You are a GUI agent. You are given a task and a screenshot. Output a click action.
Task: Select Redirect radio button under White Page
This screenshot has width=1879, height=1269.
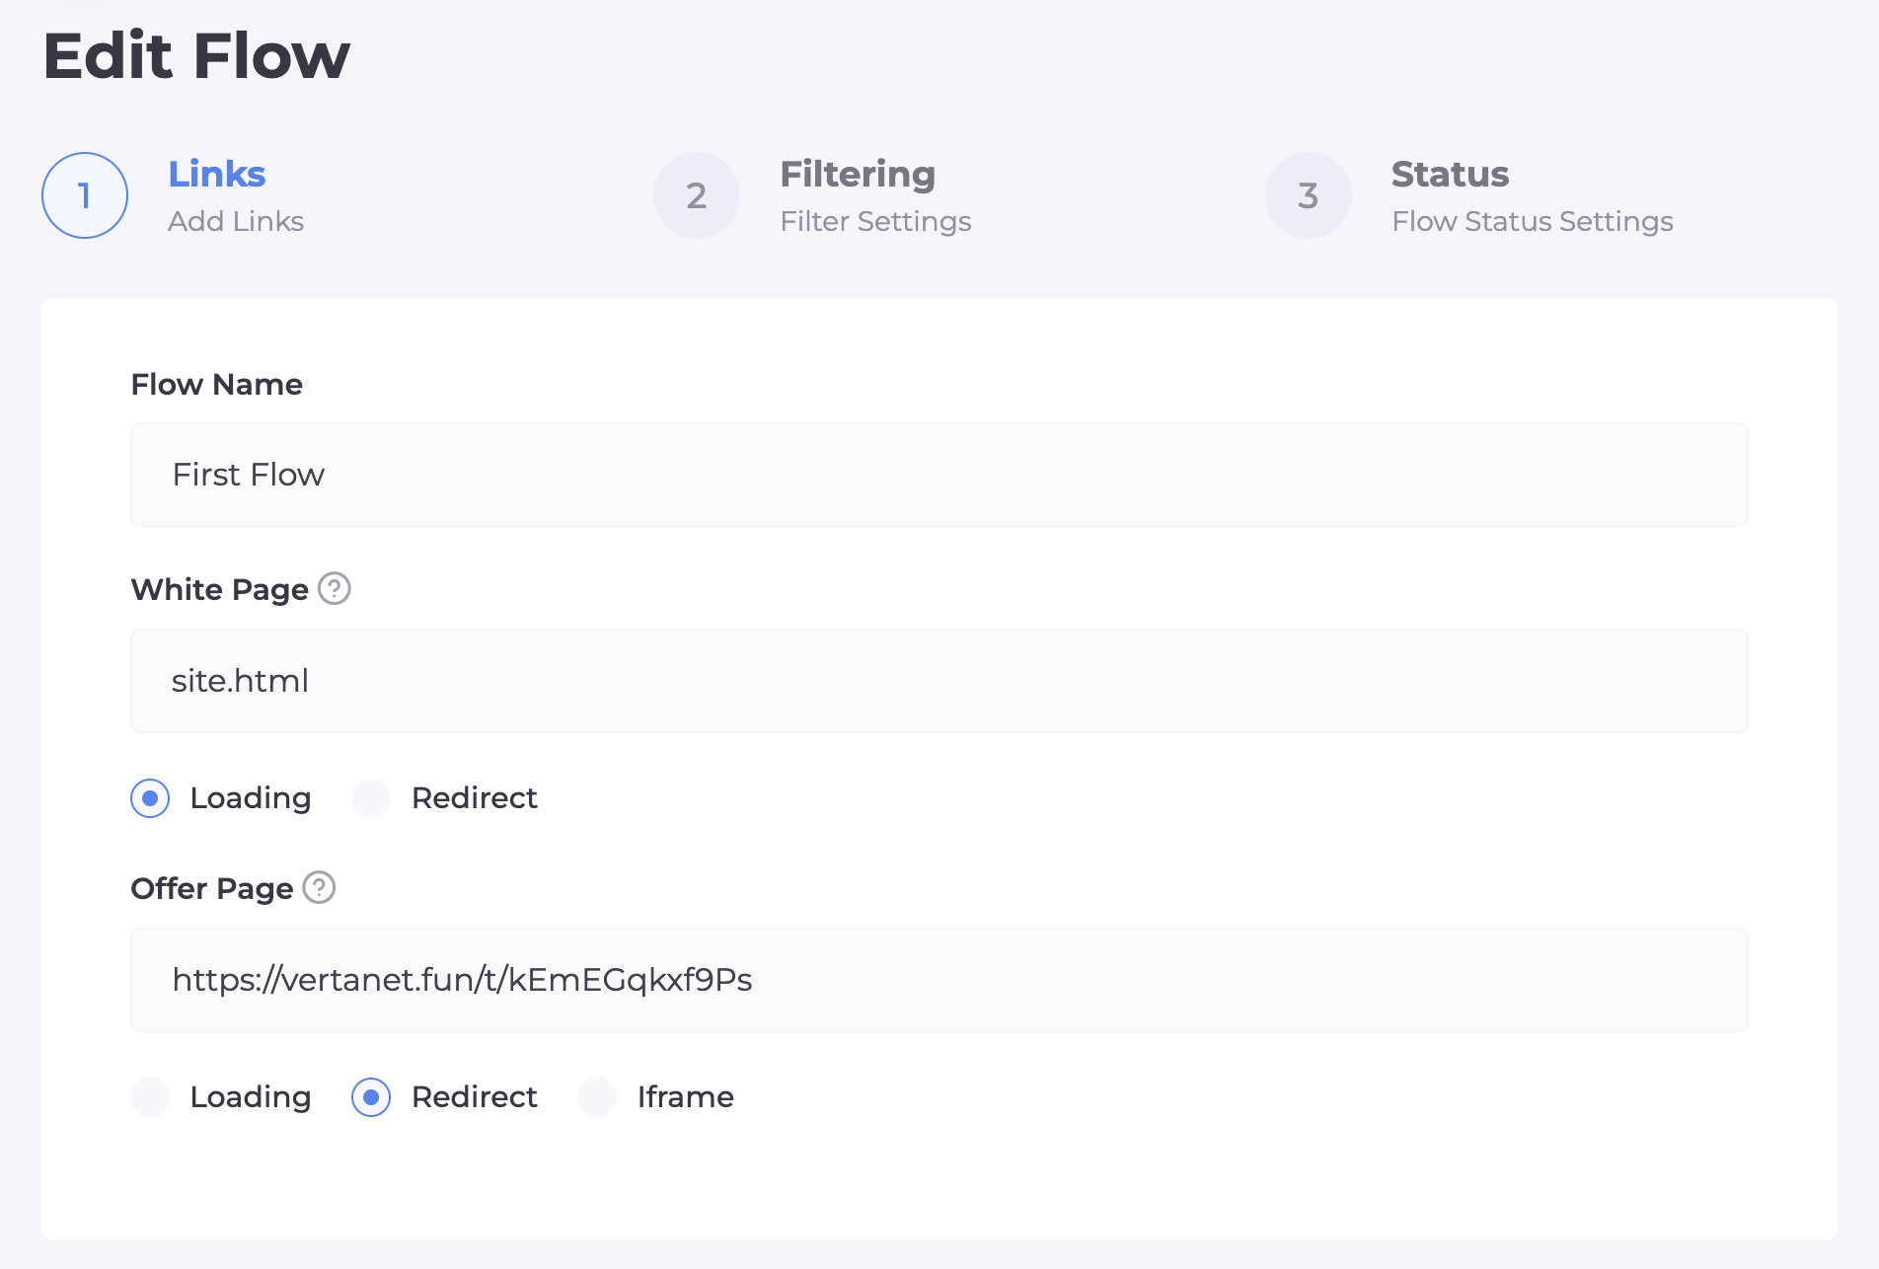tap(371, 797)
